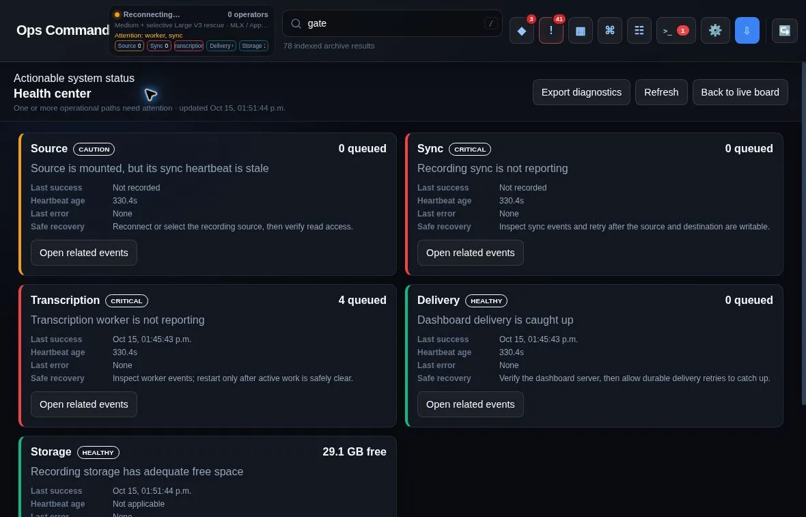806x517 pixels.
Task: Select the Source 0 status chip
Action: pyautogui.click(x=130, y=46)
